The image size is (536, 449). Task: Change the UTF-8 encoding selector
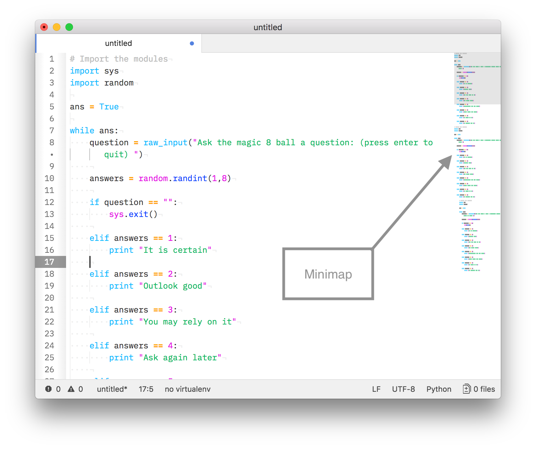pos(403,389)
